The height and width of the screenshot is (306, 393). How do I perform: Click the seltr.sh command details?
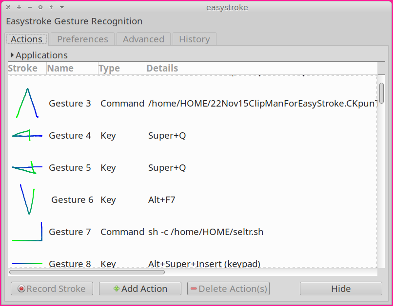206,232
